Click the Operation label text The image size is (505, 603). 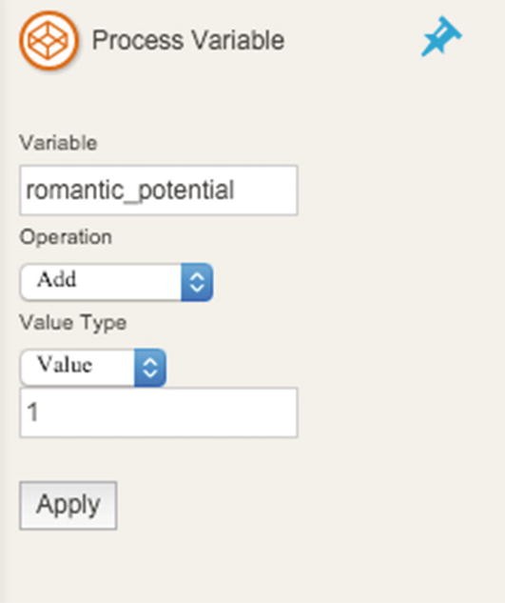(x=66, y=237)
